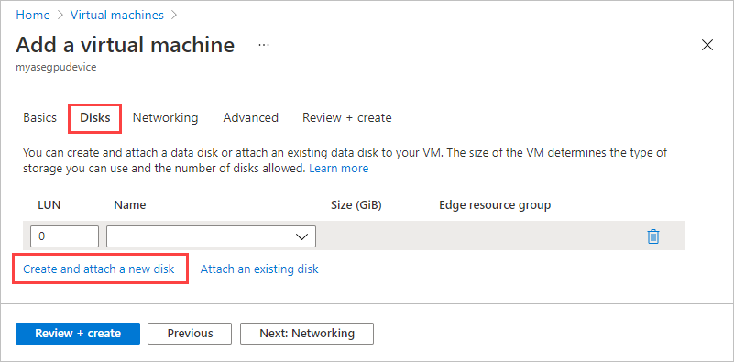
Task: Open the ellipsis more options menu
Action: 264,46
